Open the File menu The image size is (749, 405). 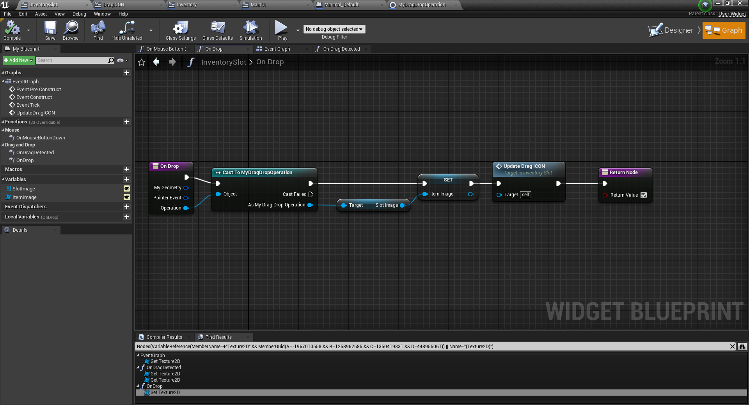coord(8,14)
